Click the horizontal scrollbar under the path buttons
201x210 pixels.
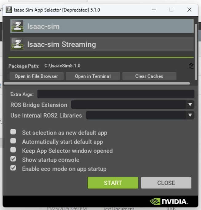click(97, 83)
